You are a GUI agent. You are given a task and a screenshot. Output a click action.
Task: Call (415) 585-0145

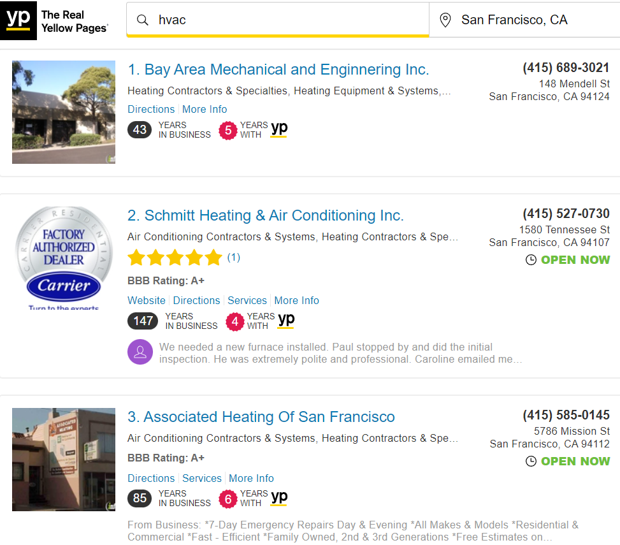(566, 415)
